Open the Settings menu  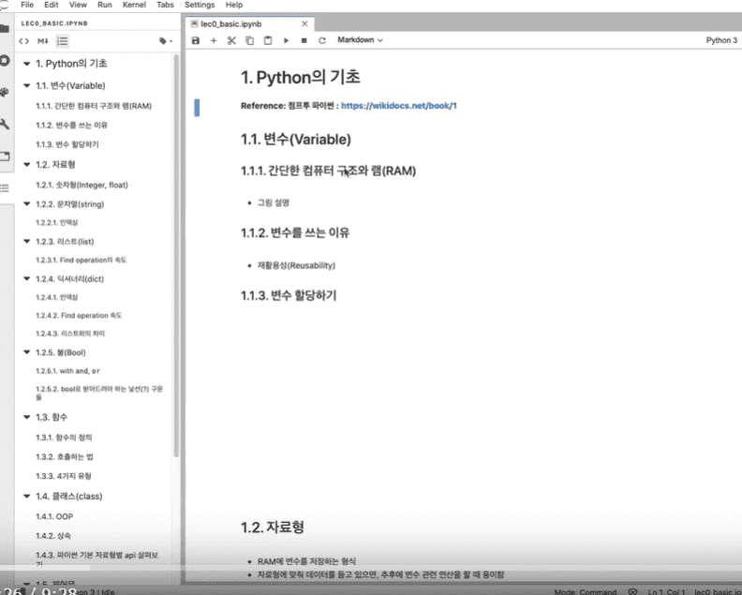pos(200,5)
